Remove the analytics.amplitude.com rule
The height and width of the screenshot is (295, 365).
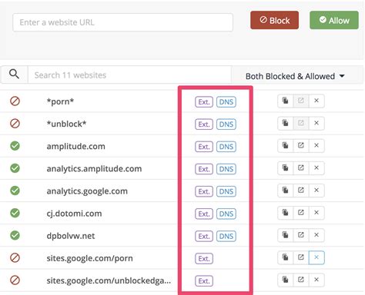tap(316, 167)
